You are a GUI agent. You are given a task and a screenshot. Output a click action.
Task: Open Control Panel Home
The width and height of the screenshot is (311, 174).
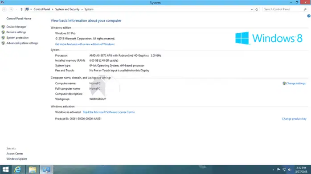[x=19, y=19]
